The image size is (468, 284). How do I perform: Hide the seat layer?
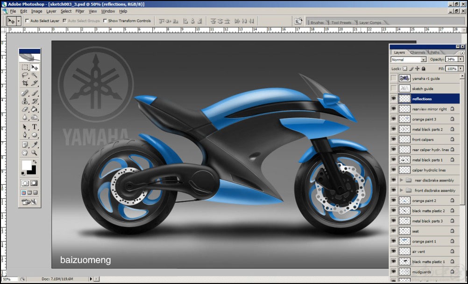pyautogui.click(x=394, y=231)
